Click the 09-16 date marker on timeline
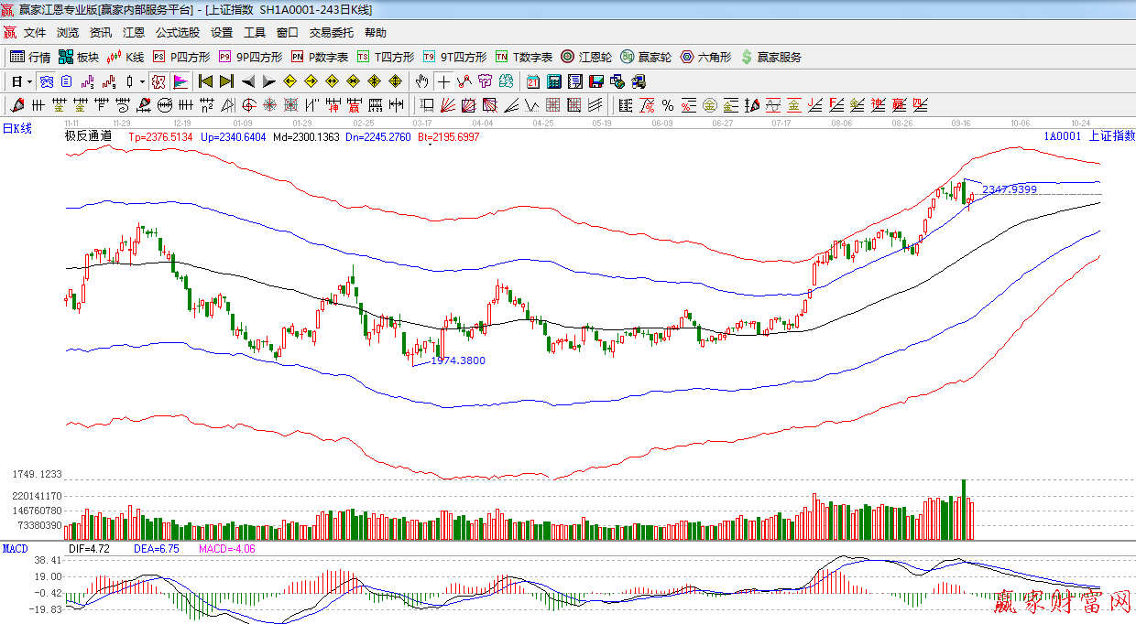The image size is (1136, 624). click(961, 122)
